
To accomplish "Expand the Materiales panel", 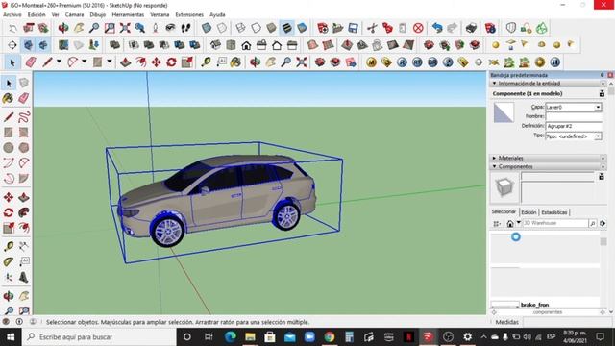I will (x=494, y=158).
